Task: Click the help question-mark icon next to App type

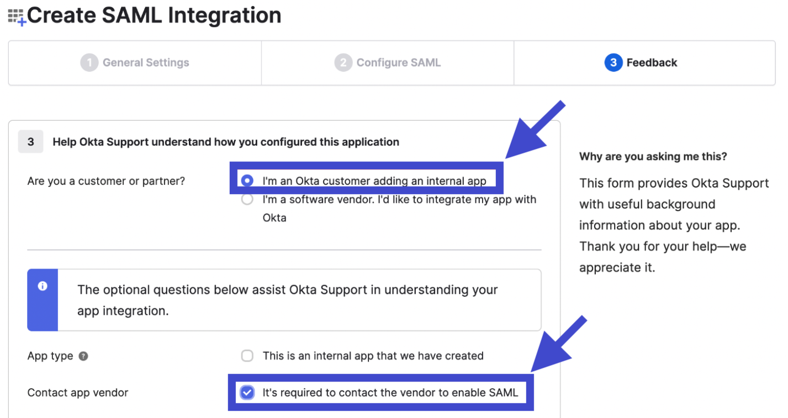Action: click(83, 356)
